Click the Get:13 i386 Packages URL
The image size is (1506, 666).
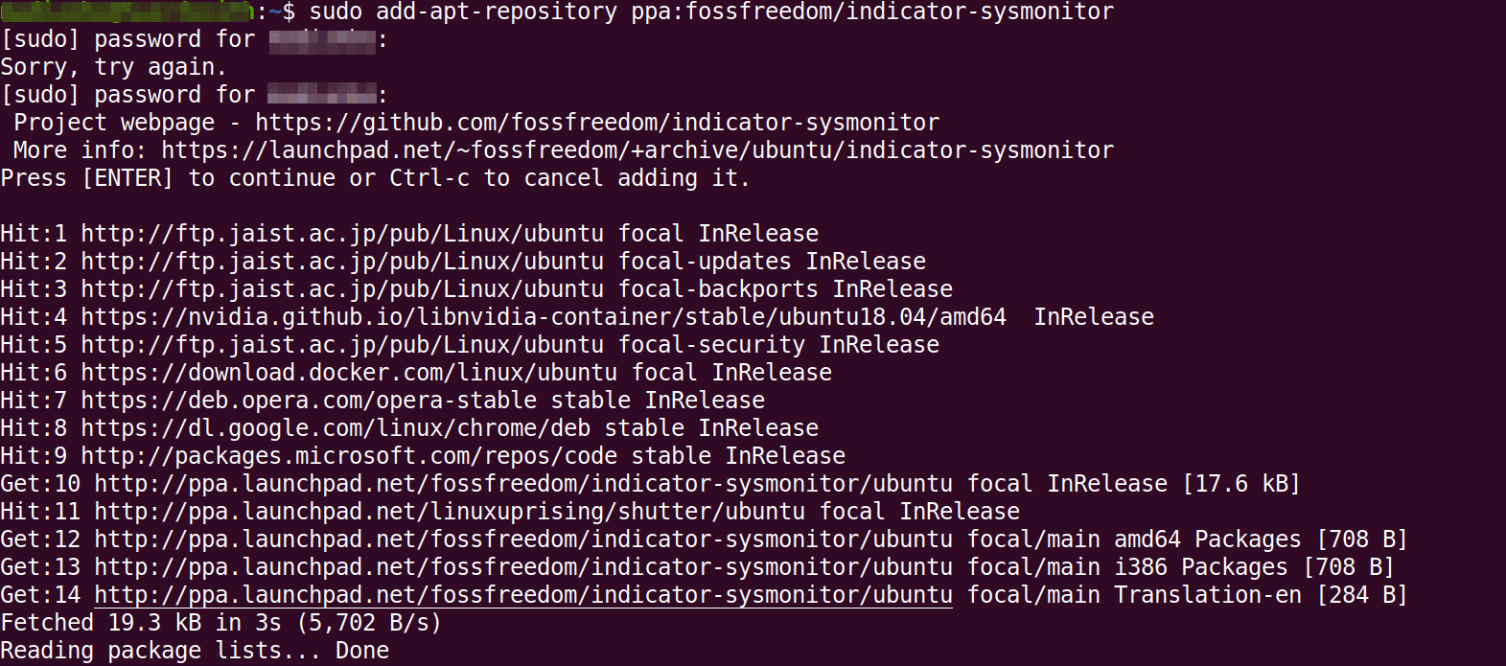coord(522,567)
